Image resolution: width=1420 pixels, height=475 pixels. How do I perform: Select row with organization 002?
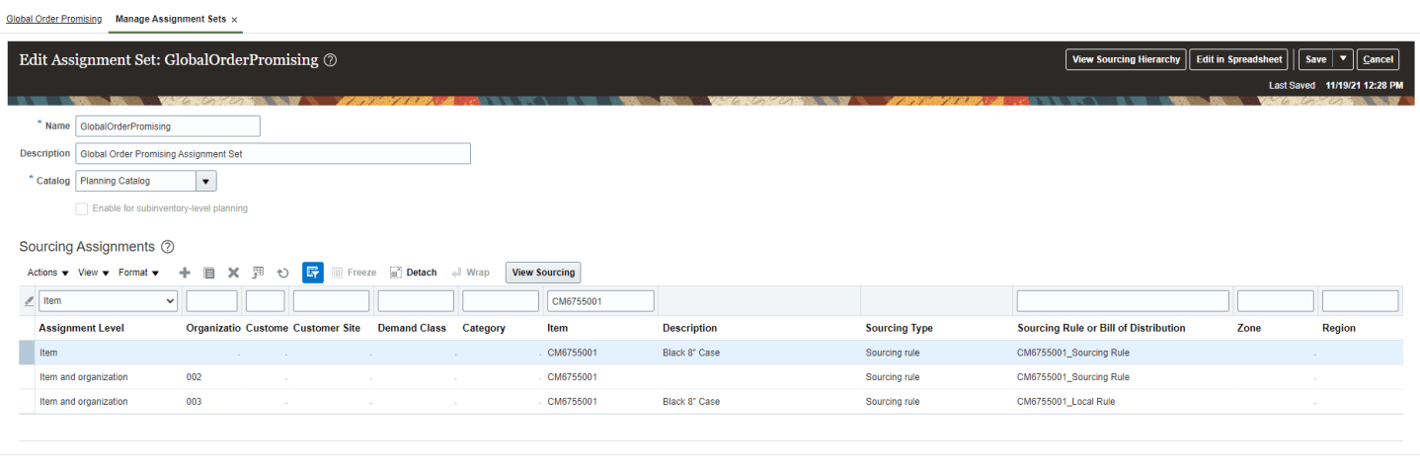711,377
